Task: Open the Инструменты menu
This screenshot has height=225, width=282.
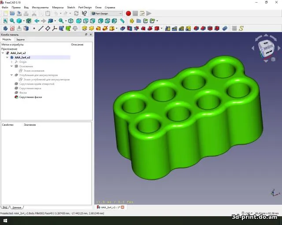Action: 40,7
